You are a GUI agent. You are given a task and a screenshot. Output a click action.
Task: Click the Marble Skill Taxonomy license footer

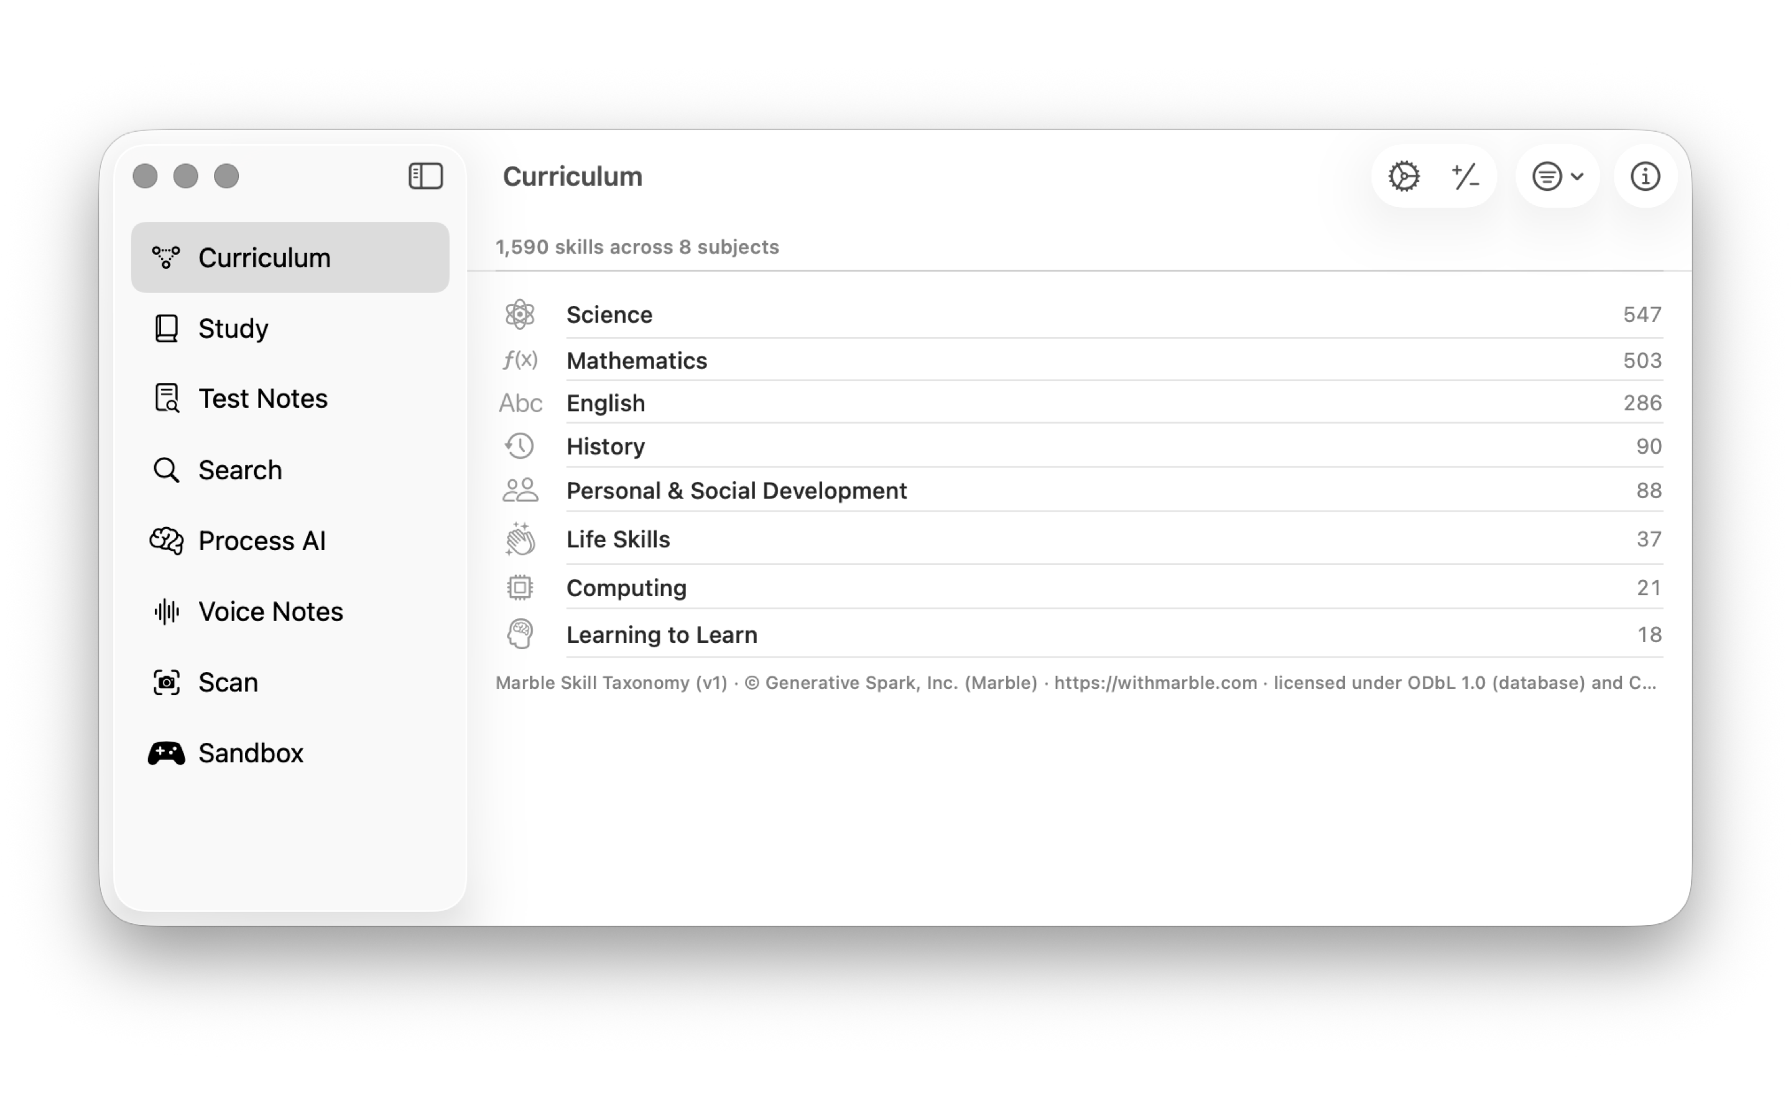[x=1076, y=683]
